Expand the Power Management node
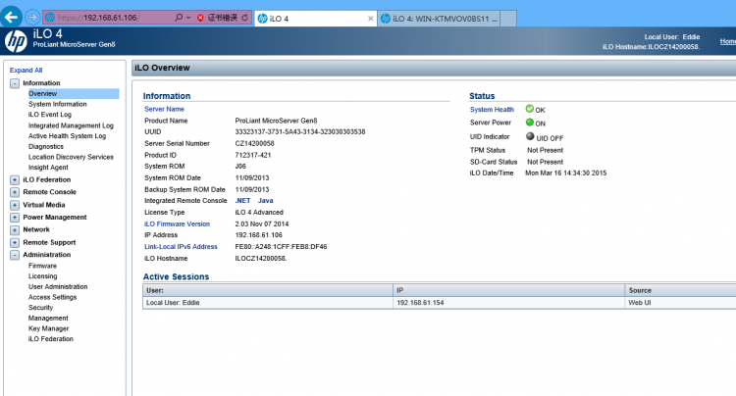Viewport: 736px width, 396px height. (x=15, y=218)
